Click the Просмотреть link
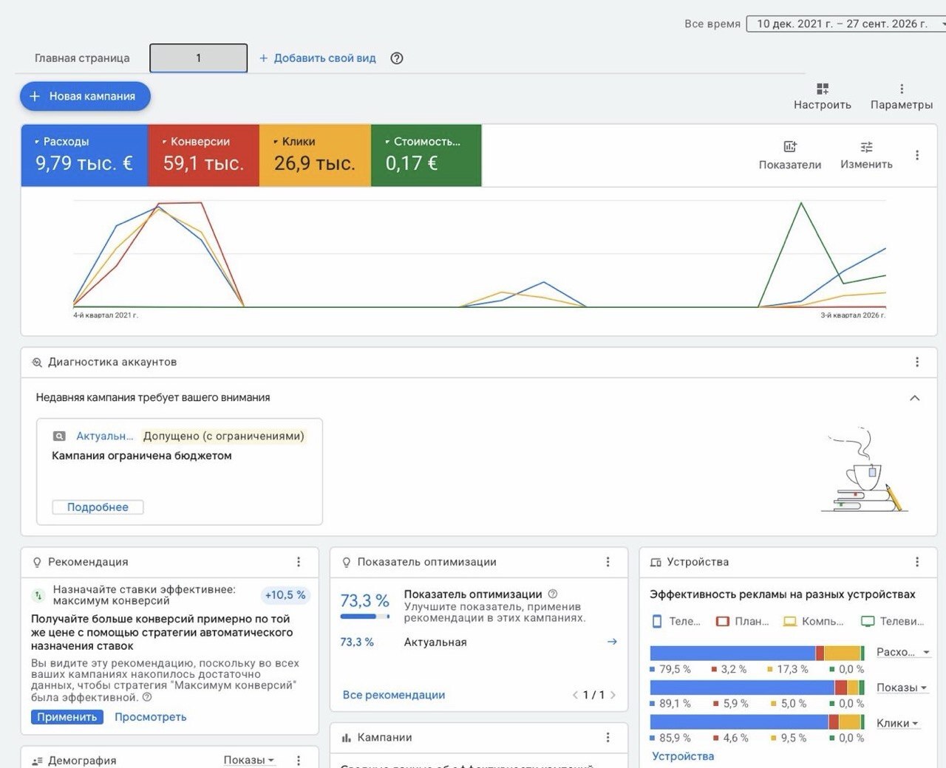Image resolution: width=946 pixels, height=768 pixels. pyautogui.click(x=151, y=717)
